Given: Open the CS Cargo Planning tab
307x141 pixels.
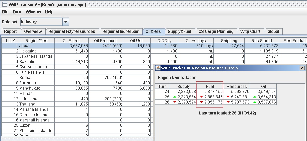Looking at the screenshot, I should click(x=216, y=32).
